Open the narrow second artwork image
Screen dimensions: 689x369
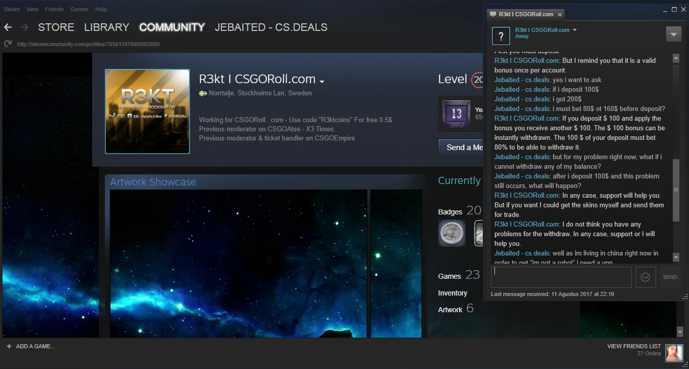point(396,264)
